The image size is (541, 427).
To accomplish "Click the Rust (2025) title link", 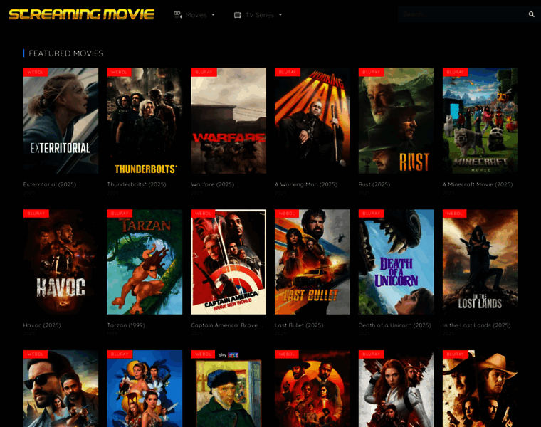I will point(374,184).
